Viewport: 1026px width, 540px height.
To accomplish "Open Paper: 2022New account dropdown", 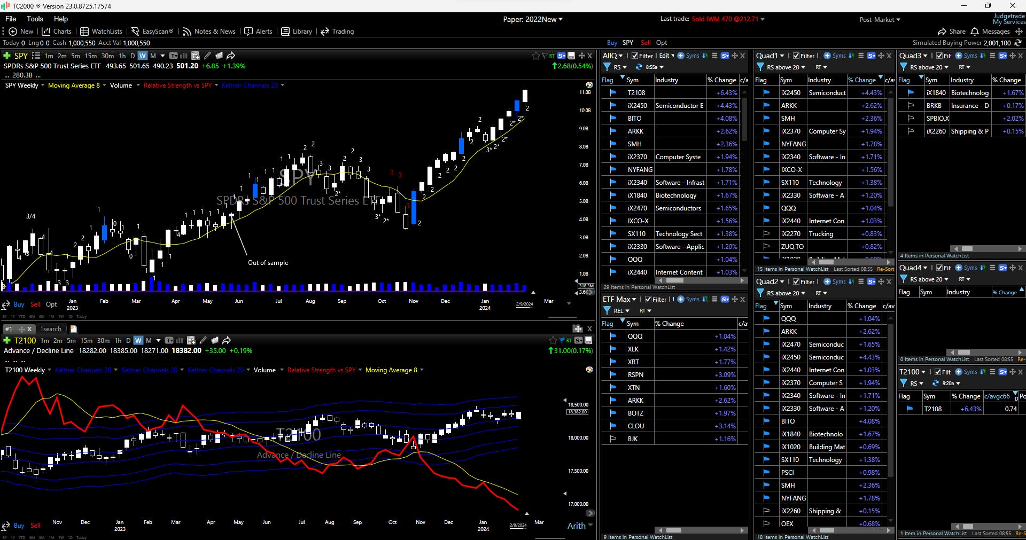I will coord(533,19).
